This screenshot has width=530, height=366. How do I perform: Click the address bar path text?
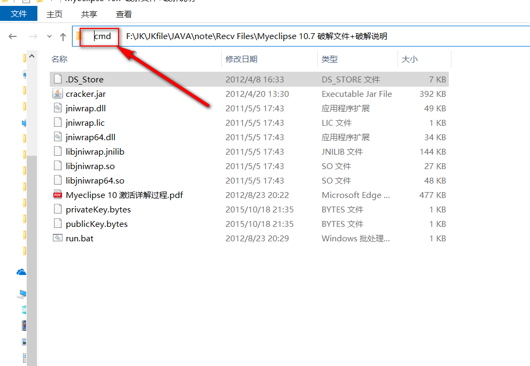click(256, 36)
